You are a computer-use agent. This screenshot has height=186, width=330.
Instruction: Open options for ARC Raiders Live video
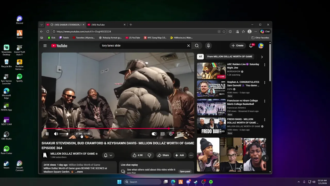[x=265, y=65]
